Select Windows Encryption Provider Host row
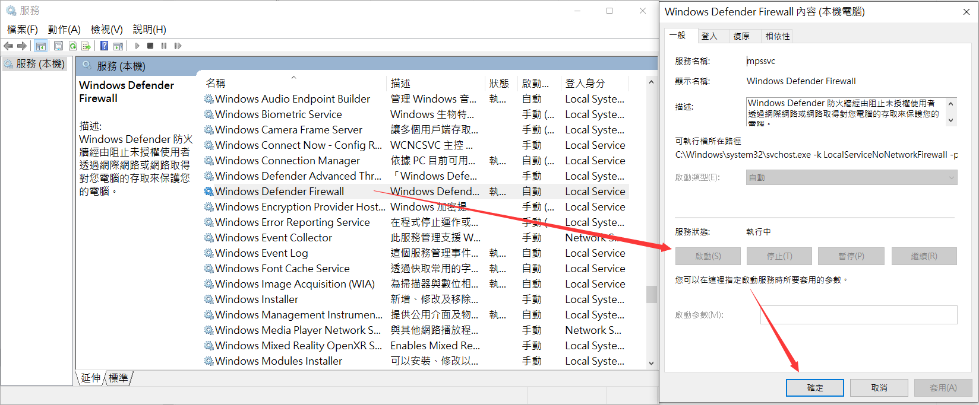Image resolution: width=979 pixels, height=405 pixels. coord(416,207)
